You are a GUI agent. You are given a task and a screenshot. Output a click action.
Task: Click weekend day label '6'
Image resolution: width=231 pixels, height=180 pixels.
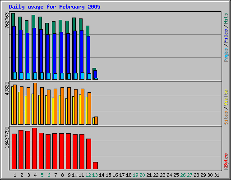[49, 175]
